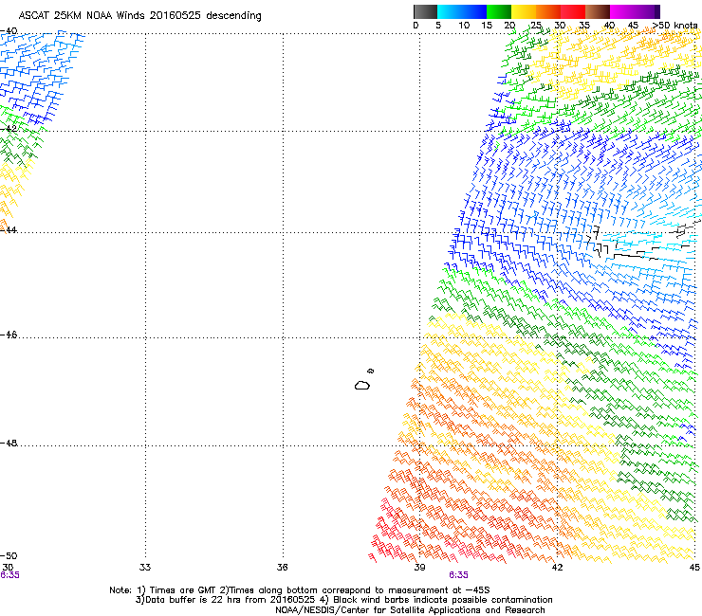Screen dimensions: 702x616
Task: Click the 'Note: 1) Times are GMT' footnote line
Action: click(x=300, y=590)
